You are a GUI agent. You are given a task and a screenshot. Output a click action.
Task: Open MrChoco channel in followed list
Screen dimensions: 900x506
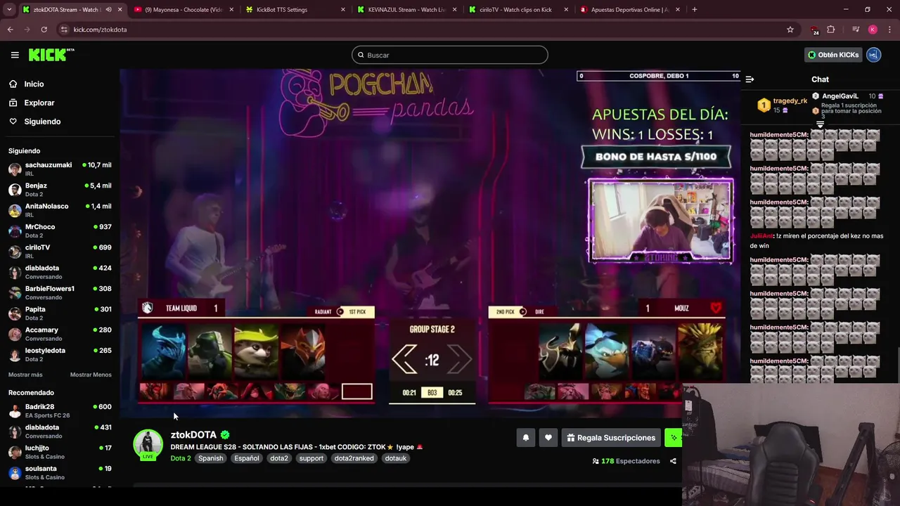point(60,231)
